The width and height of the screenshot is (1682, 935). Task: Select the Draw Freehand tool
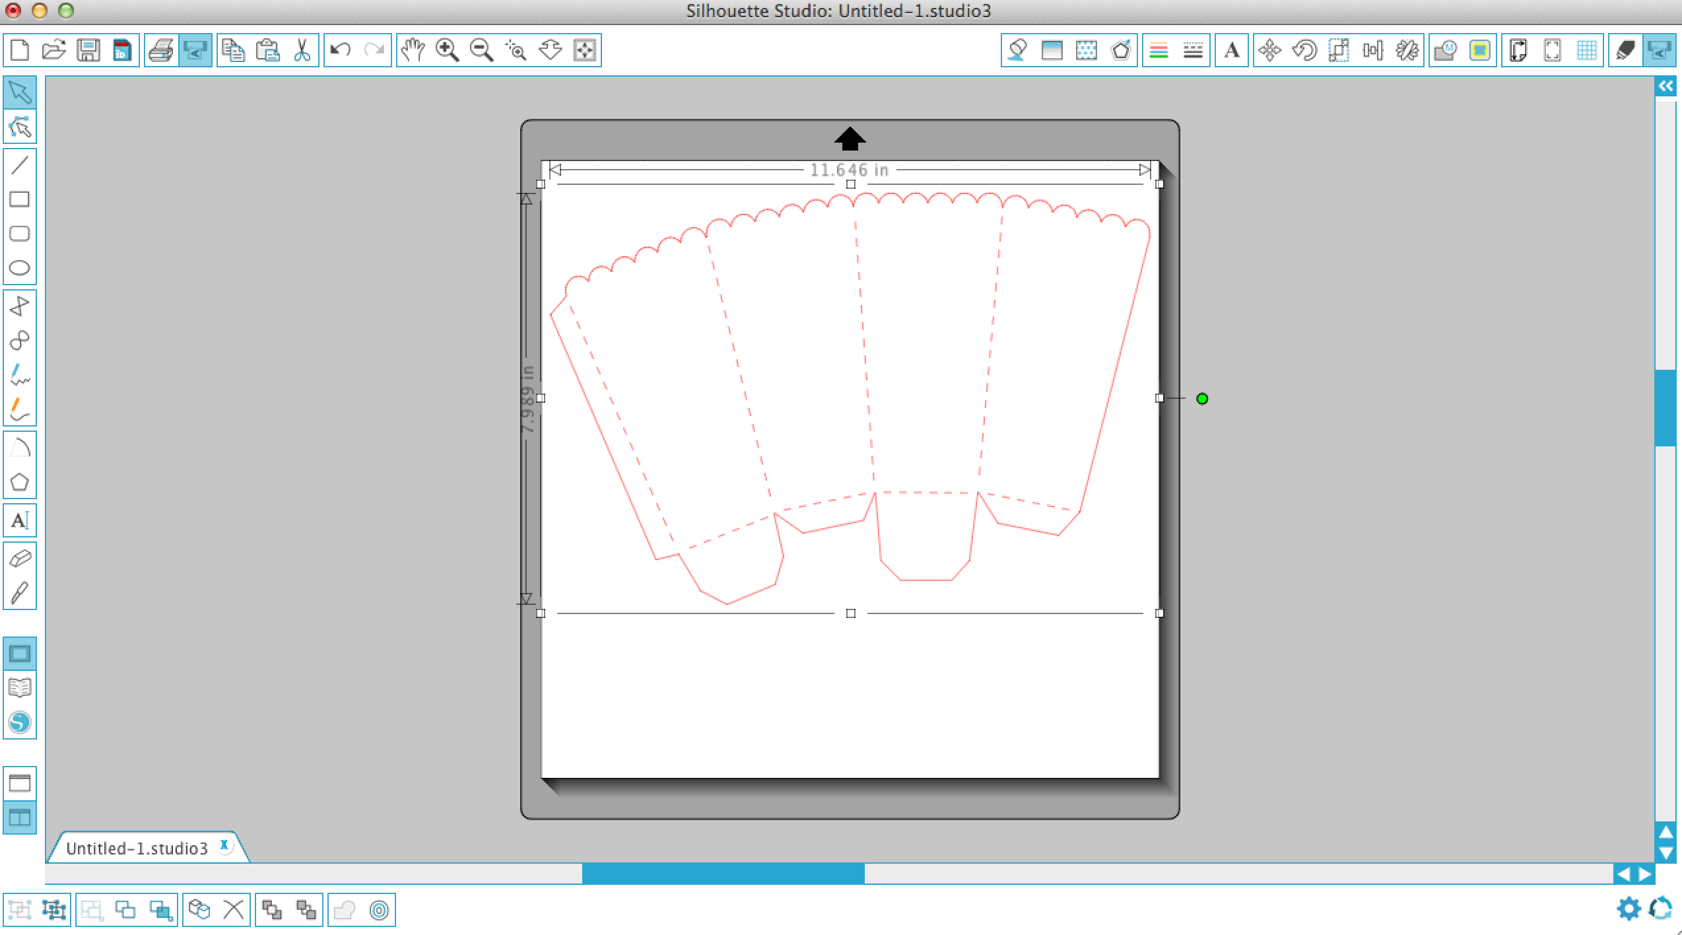click(20, 375)
